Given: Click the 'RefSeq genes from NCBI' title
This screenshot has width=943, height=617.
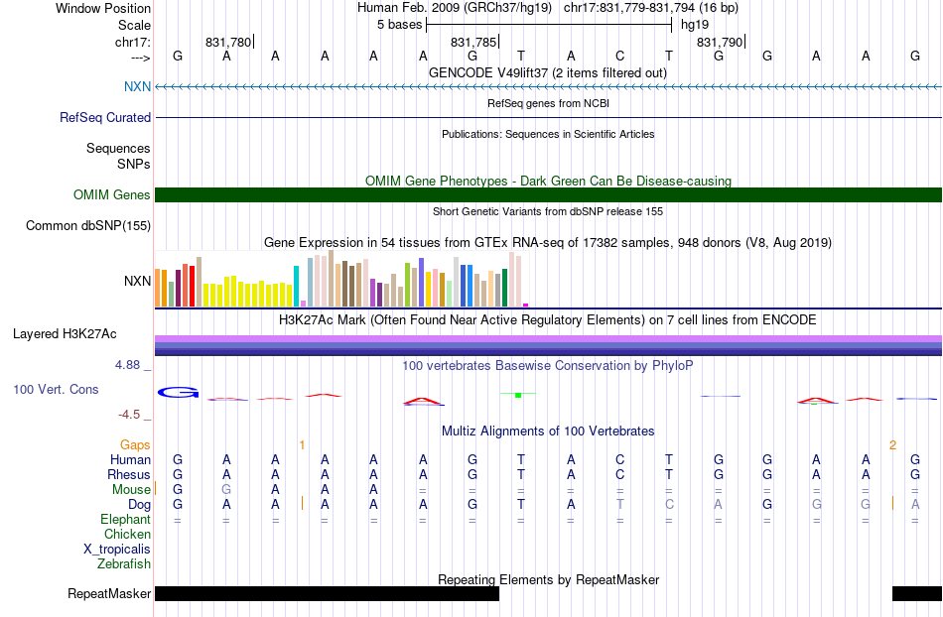Looking at the screenshot, I should point(548,103).
